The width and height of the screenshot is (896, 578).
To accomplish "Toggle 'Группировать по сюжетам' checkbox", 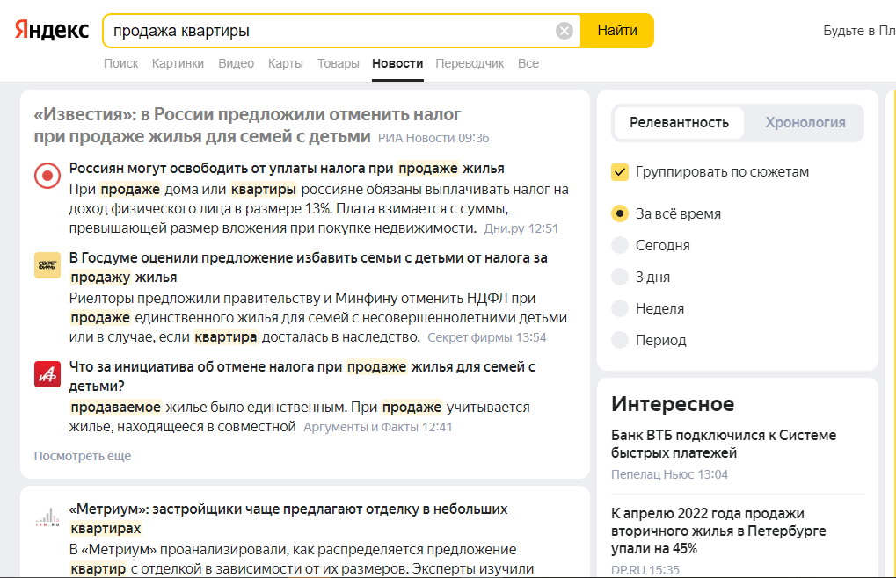I will pos(621,171).
